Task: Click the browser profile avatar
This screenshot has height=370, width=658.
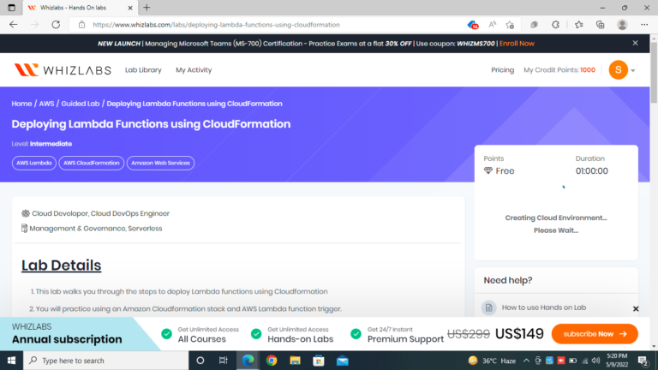Action: (622, 25)
